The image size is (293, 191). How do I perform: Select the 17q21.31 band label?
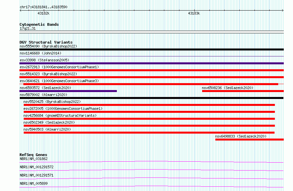point(28,29)
